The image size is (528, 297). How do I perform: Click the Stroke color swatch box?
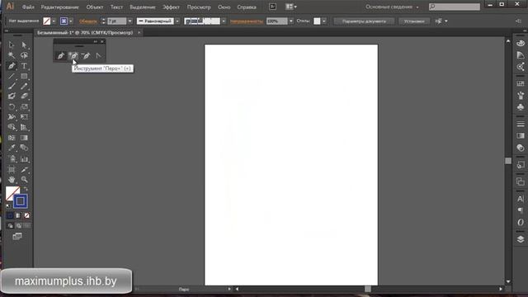21,201
